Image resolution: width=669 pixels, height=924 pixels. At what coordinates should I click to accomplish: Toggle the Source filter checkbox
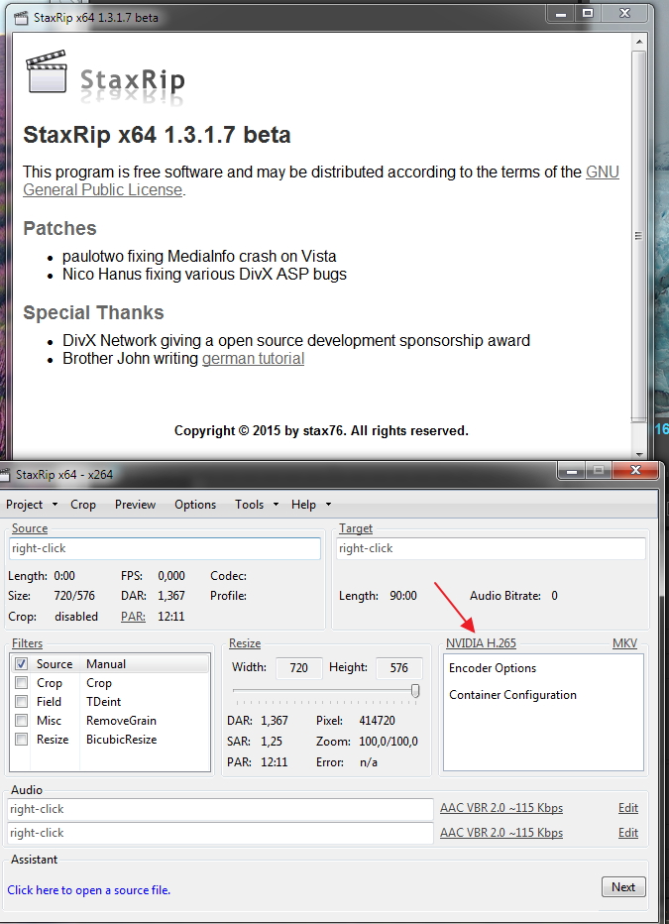click(21, 664)
